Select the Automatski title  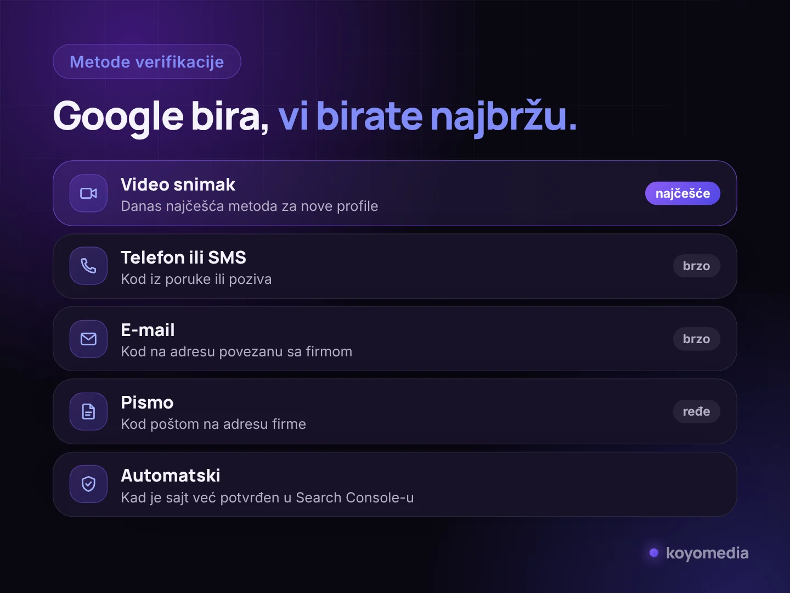[x=171, y=475]
